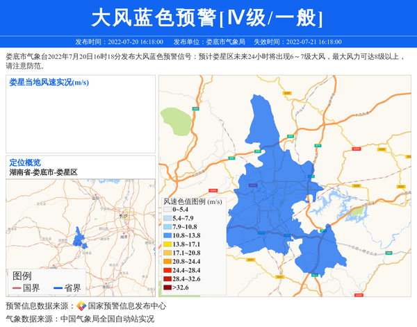Click the 13.8~17.1 yellow legend swatch
The image size is (417, 327).
coord(167,244)
